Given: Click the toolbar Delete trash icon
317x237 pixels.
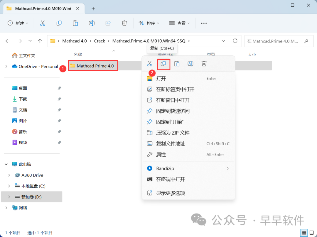Looking at the screenshot, I should pos(124,23).
